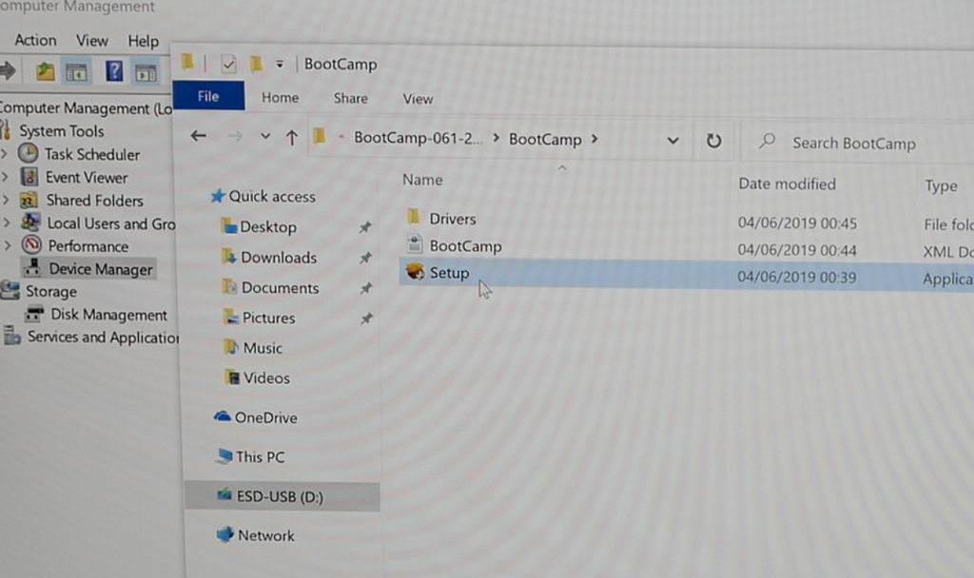
Task: Click the Refresh button in address bar
Action: tap(713, 141)
